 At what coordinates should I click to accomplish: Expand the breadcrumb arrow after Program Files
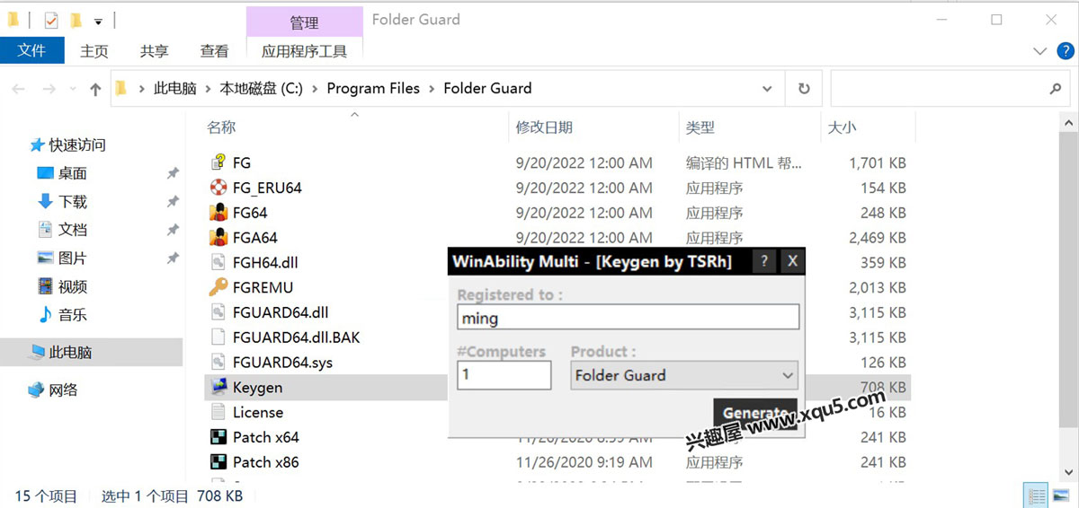432,88
